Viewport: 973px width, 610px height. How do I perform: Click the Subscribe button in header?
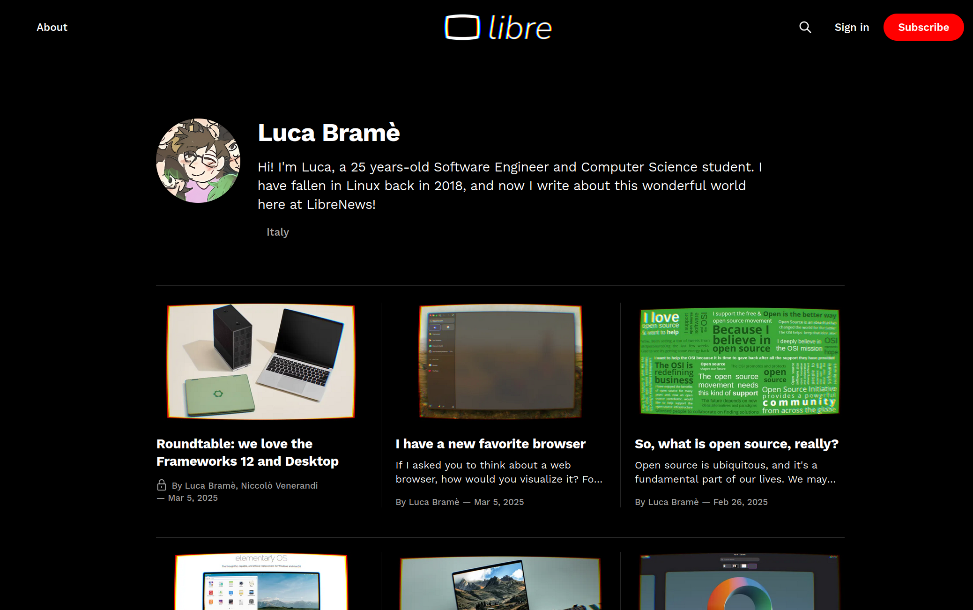[923, 27]
